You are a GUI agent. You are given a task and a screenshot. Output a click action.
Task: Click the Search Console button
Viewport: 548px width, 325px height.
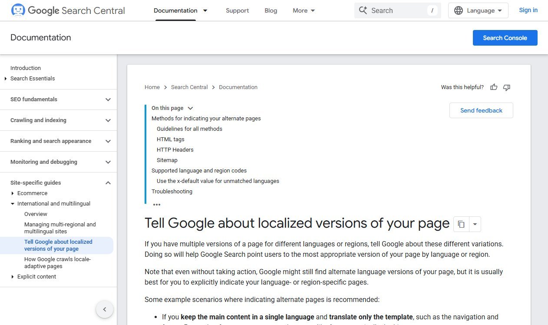click(505, 38)
